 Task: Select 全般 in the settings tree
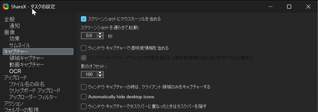[x=9, y=19]
